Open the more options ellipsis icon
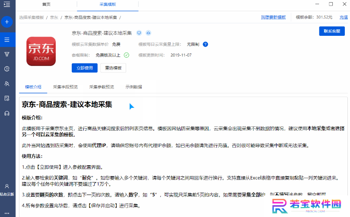The width and height of the screenshot is (350, 217). 7,213
